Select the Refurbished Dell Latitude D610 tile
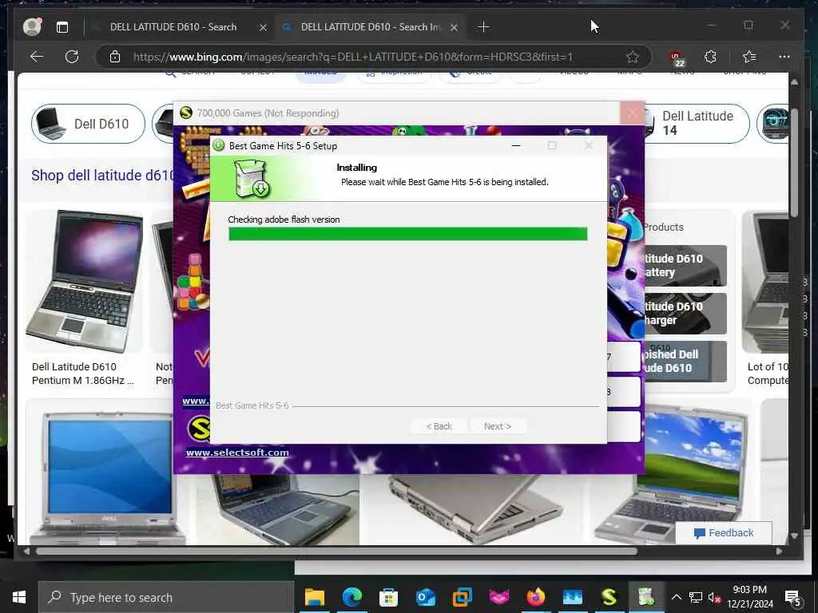This screenshot has width=818, height=613. 685,362
